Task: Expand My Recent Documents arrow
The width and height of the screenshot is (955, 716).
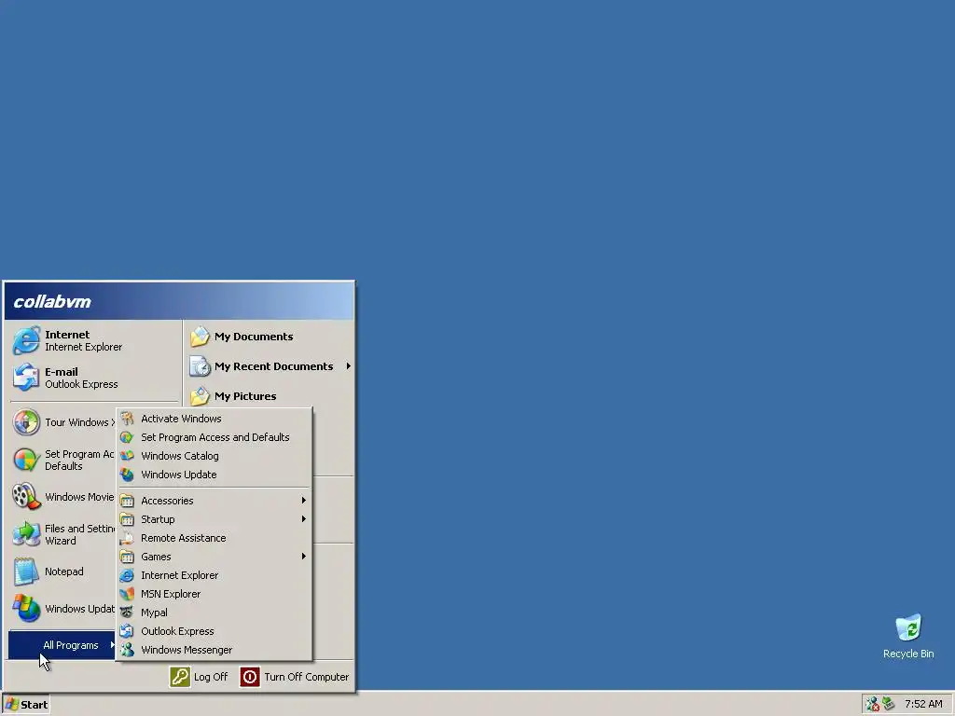Action: pos(349,365)
